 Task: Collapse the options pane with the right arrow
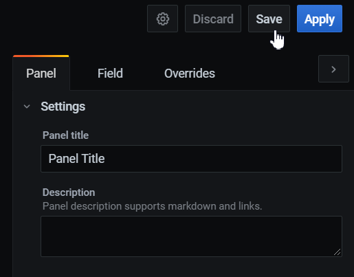(333, 69)
